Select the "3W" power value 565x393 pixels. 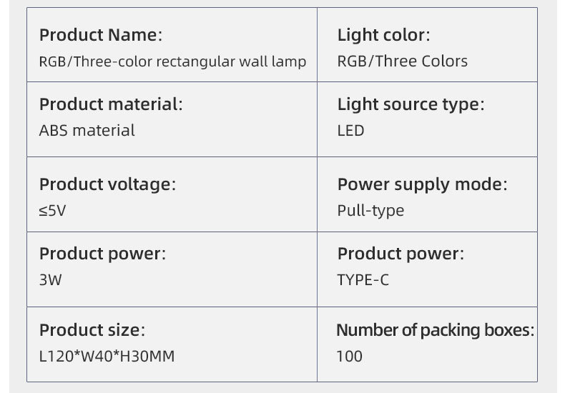tap(51, 280)
